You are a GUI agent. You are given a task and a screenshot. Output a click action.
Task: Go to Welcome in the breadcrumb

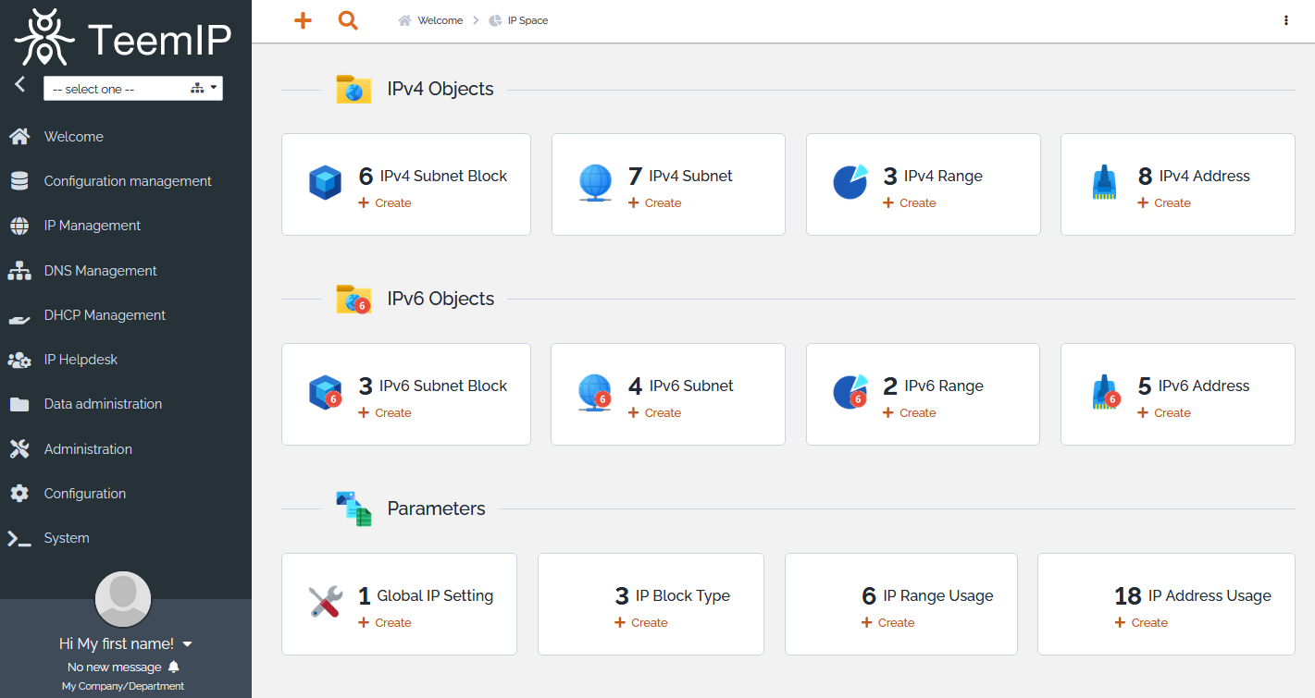coord(440,20)
